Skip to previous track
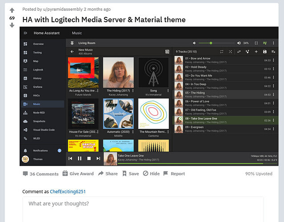The image size is (284, 222). click(70, 159)
